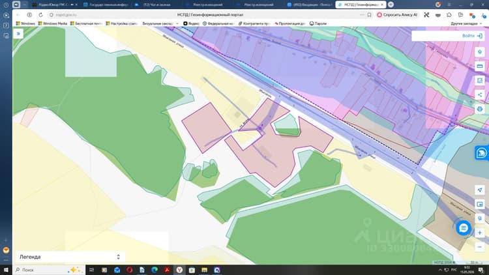Click the share map icon
Image resolution: width=489 pixels, height=275 pixels.
click(x=480, y=94)
